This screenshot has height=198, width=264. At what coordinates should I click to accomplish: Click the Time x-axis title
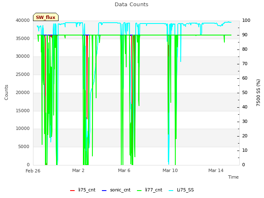point(233,177)
